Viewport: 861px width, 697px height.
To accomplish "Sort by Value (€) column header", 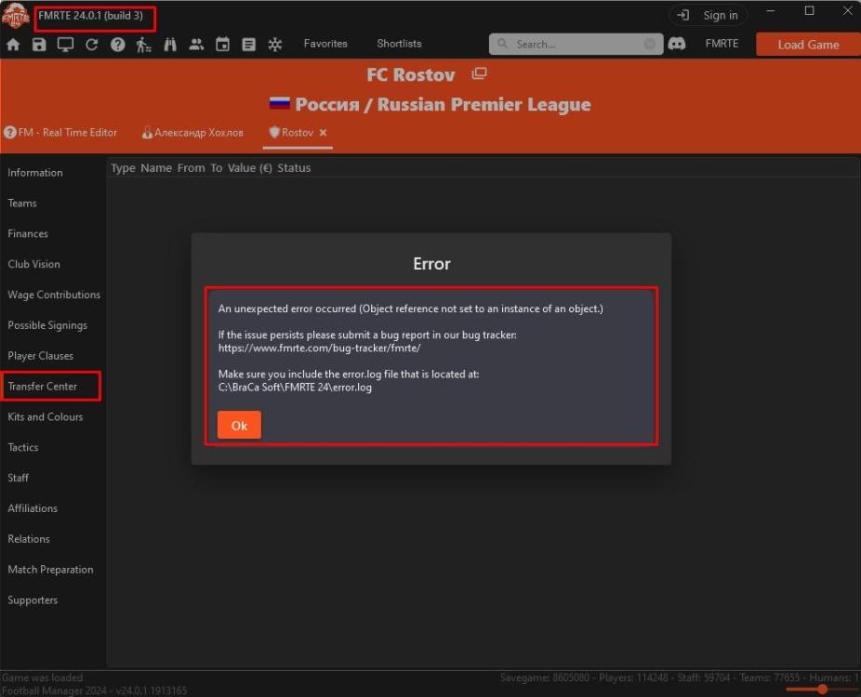I will pos(250,168).
